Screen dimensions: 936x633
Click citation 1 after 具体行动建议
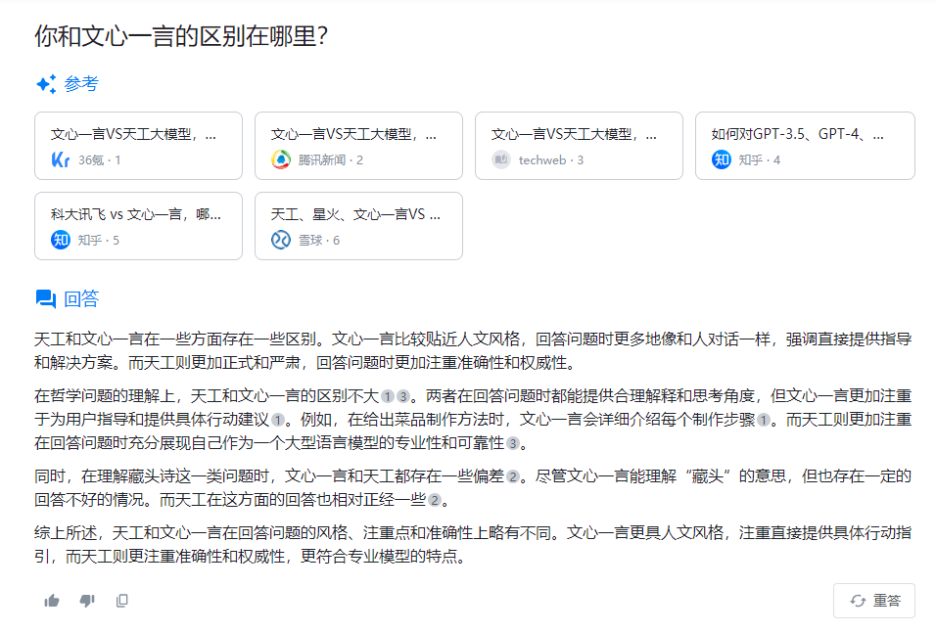278,420
